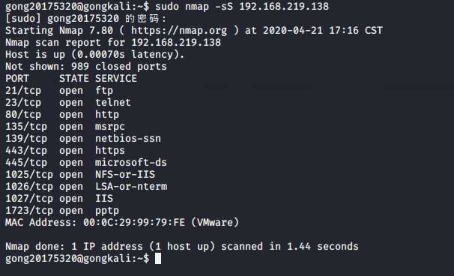
Task: Click the 1027/tcp IIS line
Action: [x=59, y=199]
